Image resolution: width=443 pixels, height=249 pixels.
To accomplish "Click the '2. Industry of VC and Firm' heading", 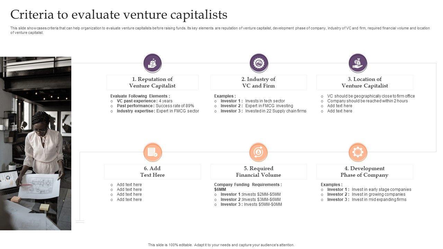I will 259,82.
